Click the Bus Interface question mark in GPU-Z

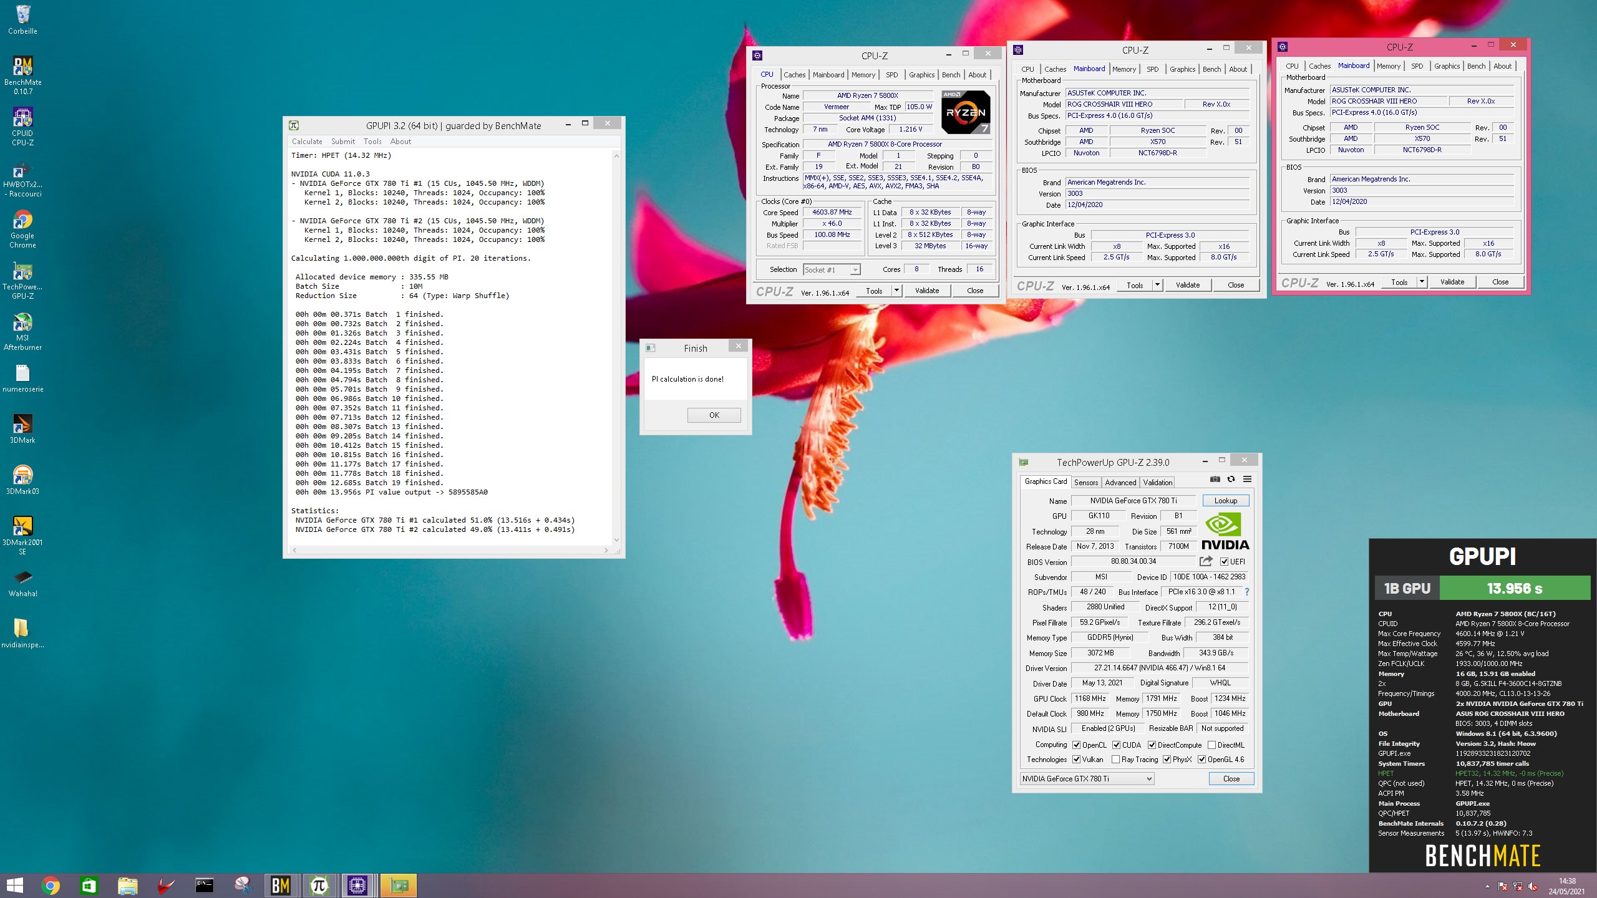[1247, 592]
